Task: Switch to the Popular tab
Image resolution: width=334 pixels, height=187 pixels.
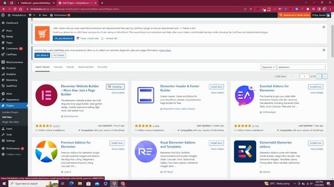Action: coord(70,67)
